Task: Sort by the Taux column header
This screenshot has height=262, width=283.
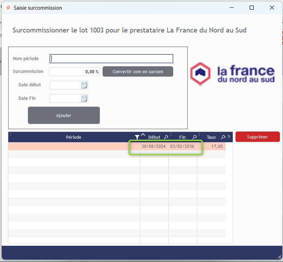Action: (211, 137)
